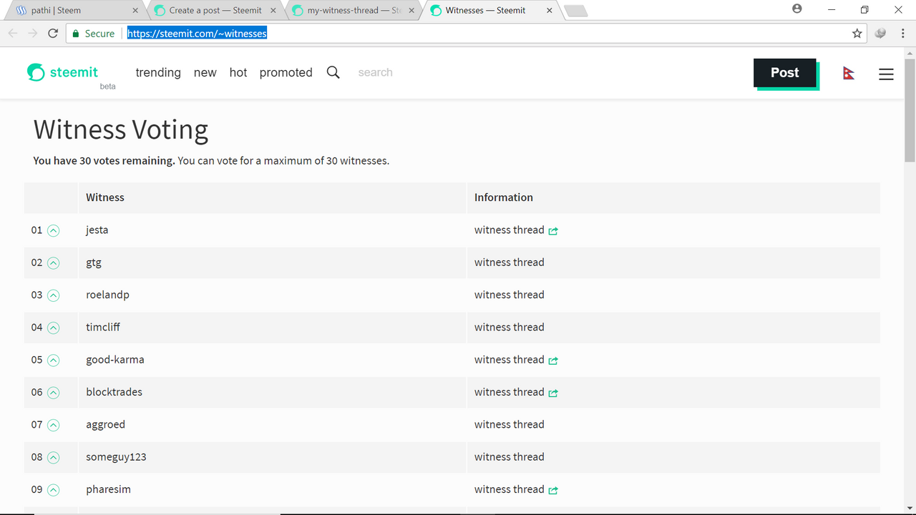916x515 pixels.
Task: Open witness profile someguy123
Action: 116,457
